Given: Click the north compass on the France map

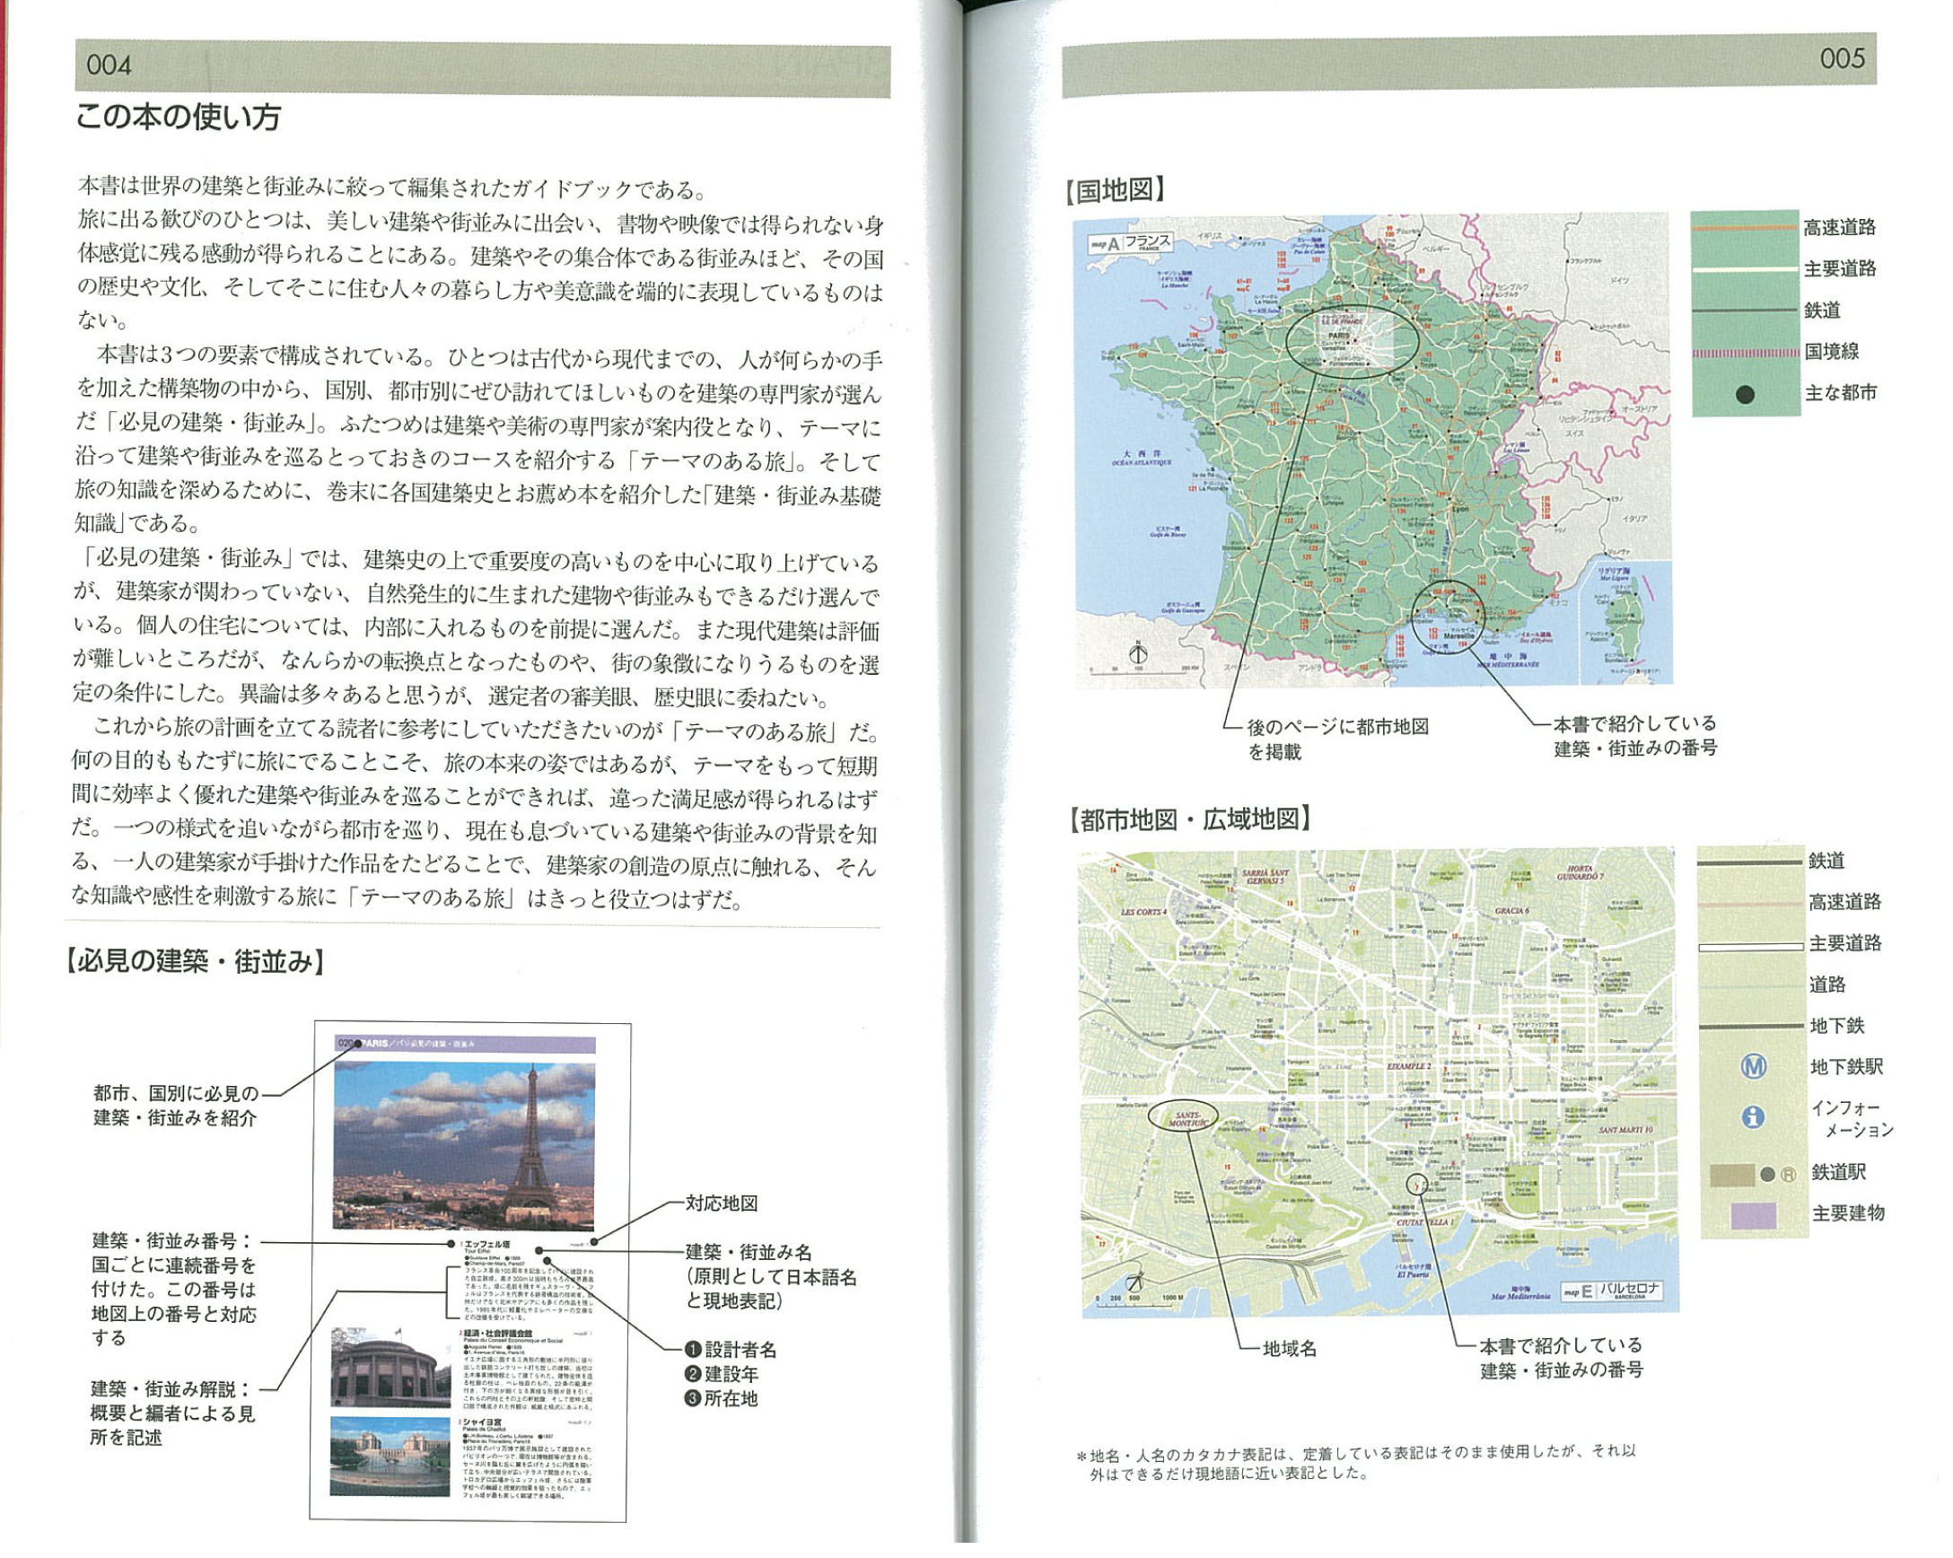Looking at the screenshot, I should pyautogui.click(x=1139, y=653).
